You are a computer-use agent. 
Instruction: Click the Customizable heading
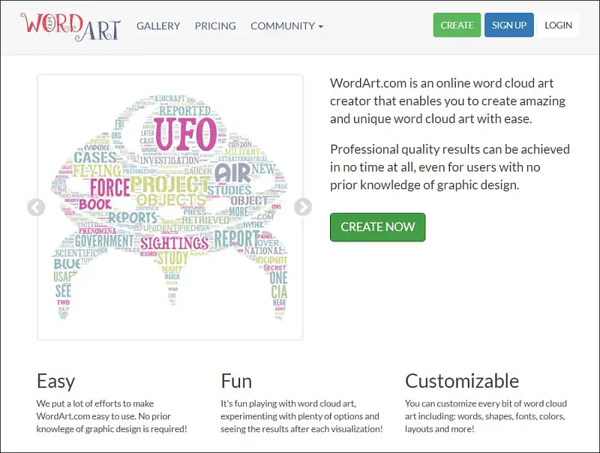462,382
